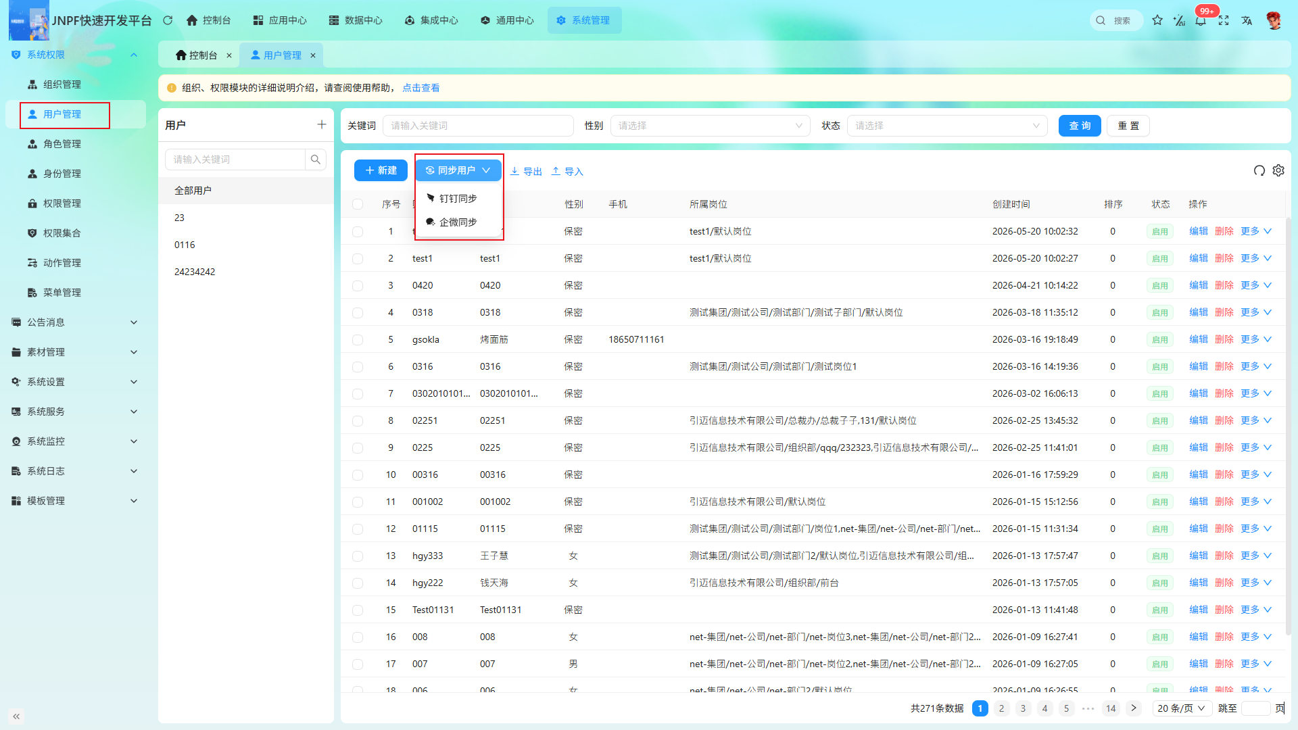This screenshot has height=730, width=1298.
Task: Open 数据中心 in top navigation
Action: (x=356, y=20)
